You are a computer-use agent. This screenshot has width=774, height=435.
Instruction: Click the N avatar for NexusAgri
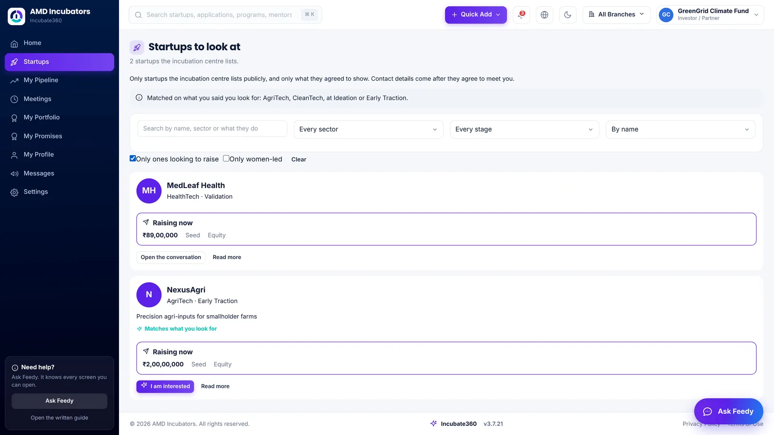click(149, 294)
